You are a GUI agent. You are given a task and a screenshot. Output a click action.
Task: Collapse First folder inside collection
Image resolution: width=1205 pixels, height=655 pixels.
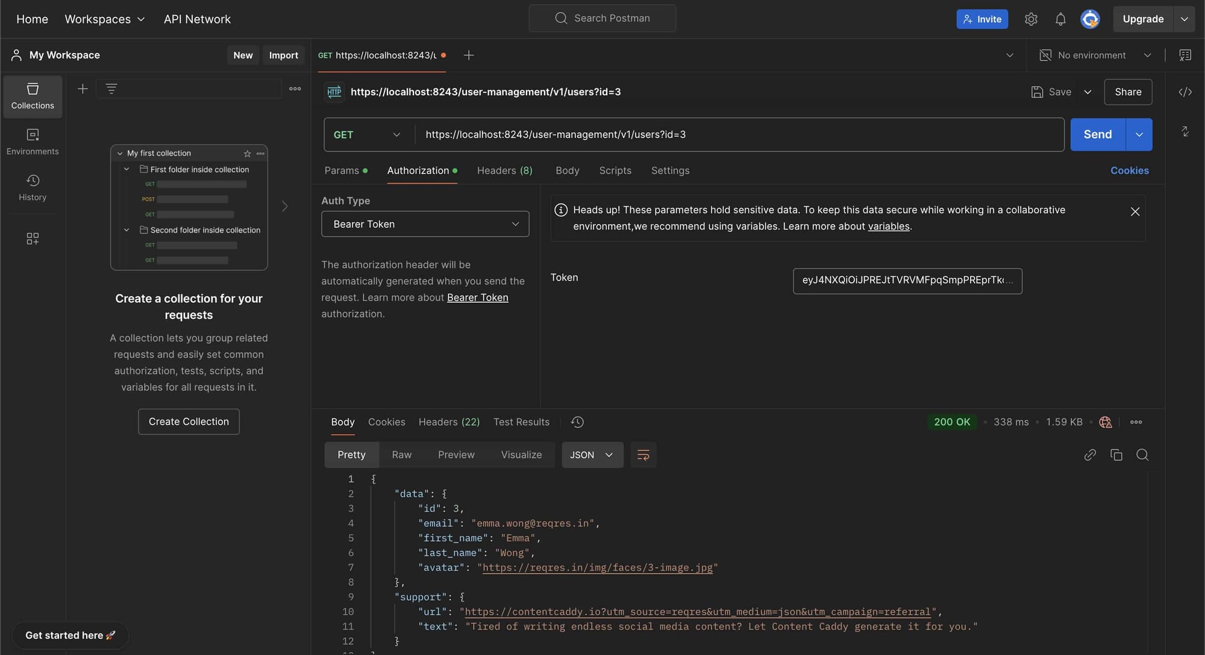[127, 170]
